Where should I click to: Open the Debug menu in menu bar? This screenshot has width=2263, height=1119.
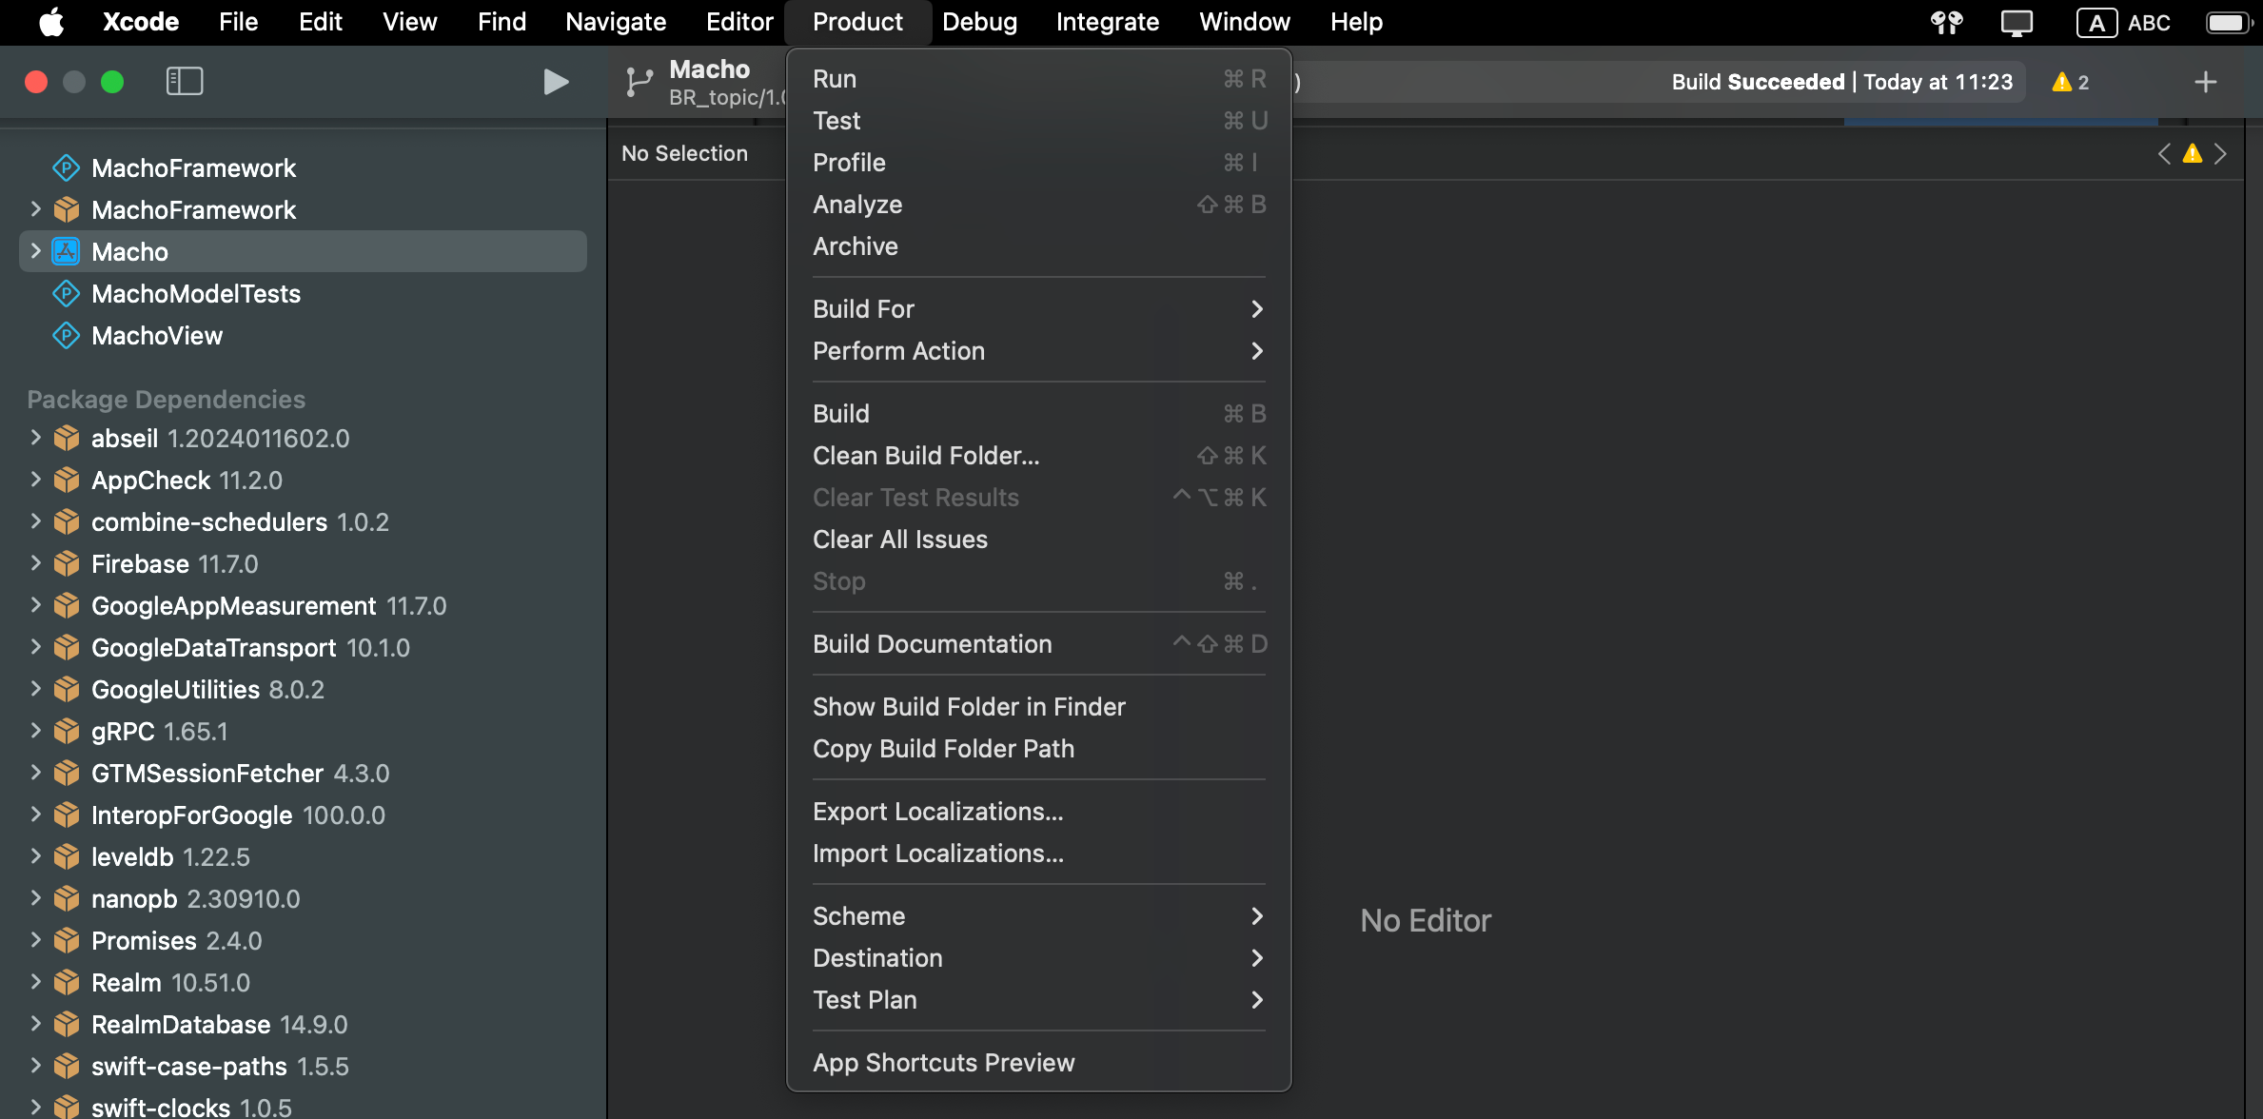point(978,22)
